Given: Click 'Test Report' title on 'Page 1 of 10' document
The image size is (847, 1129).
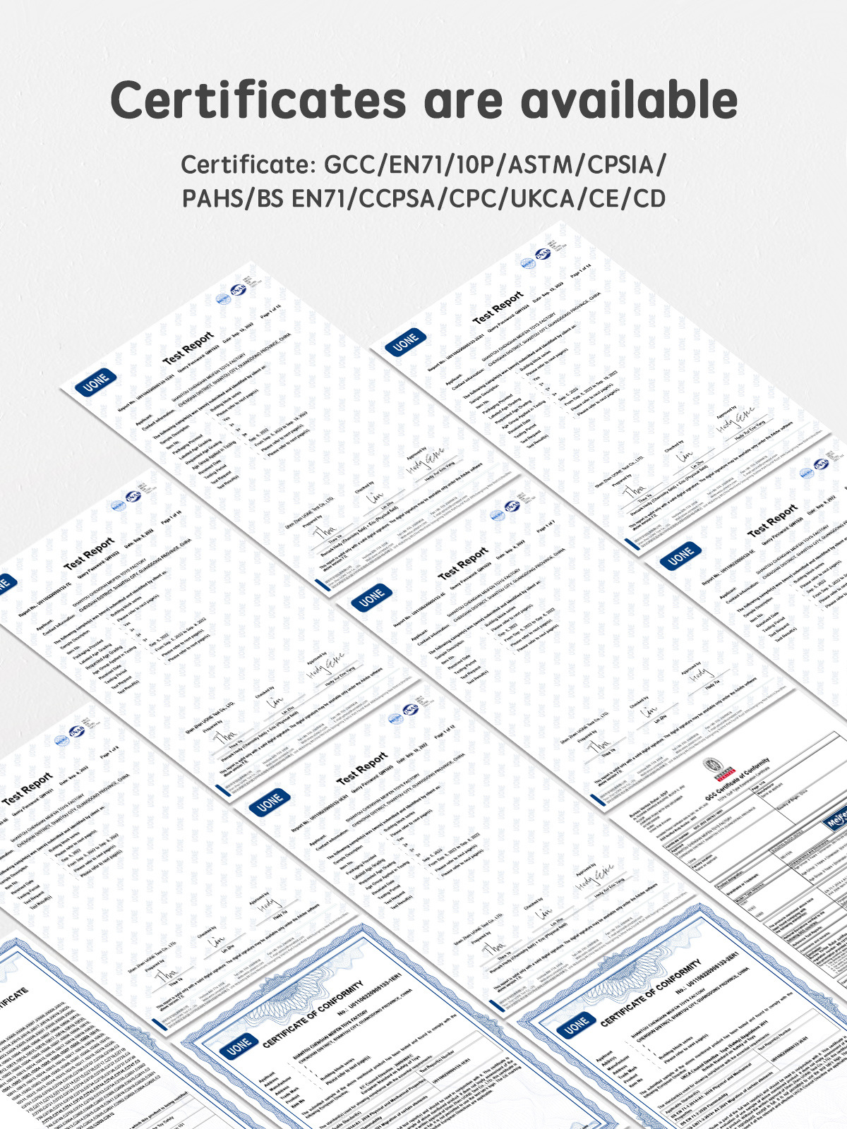Looking at the screenshot, I should point(89,554).
